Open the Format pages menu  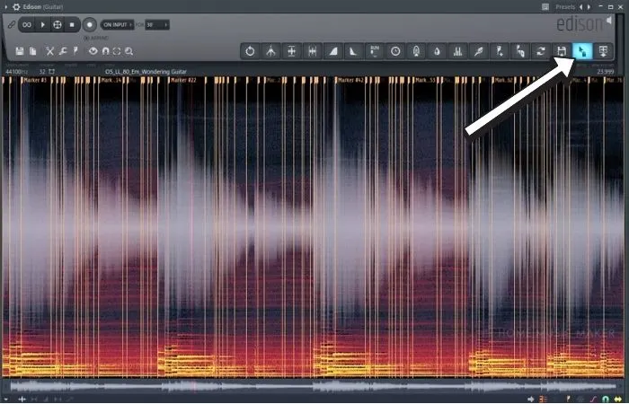[33, 51]
